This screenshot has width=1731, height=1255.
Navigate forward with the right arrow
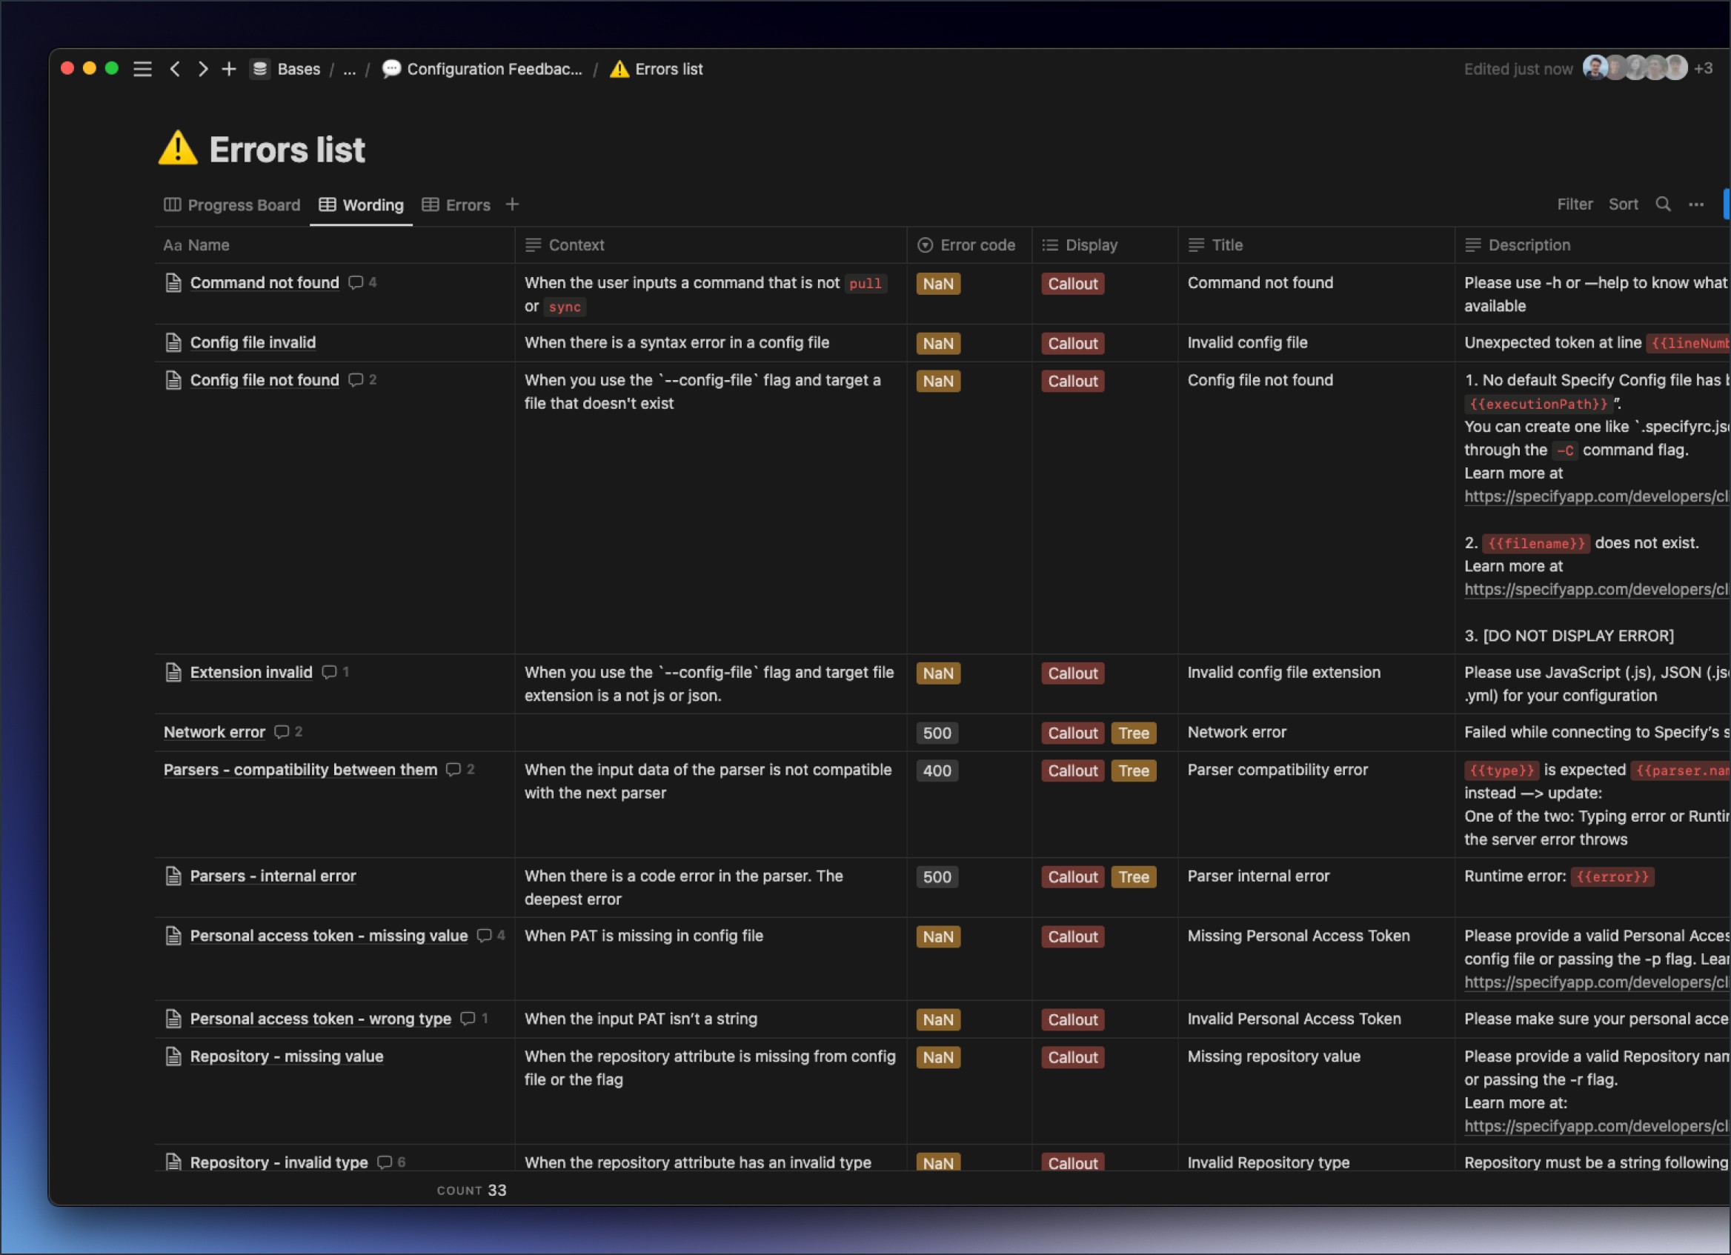pos(202,69)
